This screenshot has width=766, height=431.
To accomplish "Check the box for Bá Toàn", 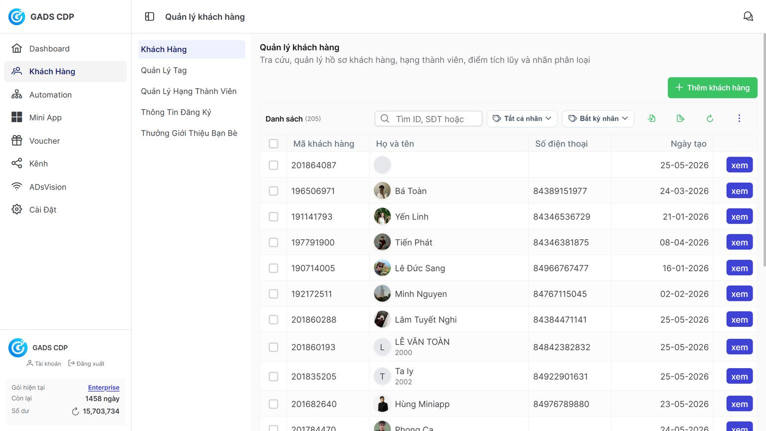I will tap(273, 191).
